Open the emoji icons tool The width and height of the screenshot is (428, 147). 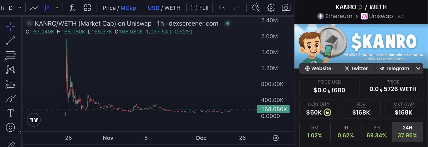[x=10, y=127]
